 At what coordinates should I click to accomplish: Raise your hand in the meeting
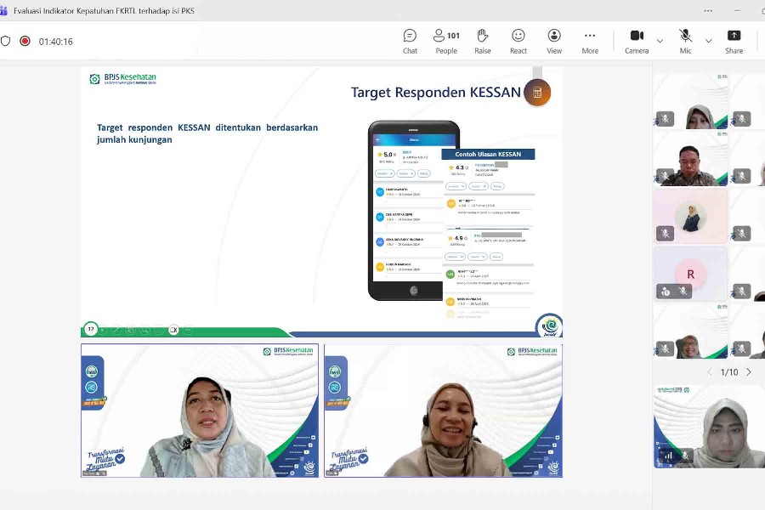coord(483,42)
